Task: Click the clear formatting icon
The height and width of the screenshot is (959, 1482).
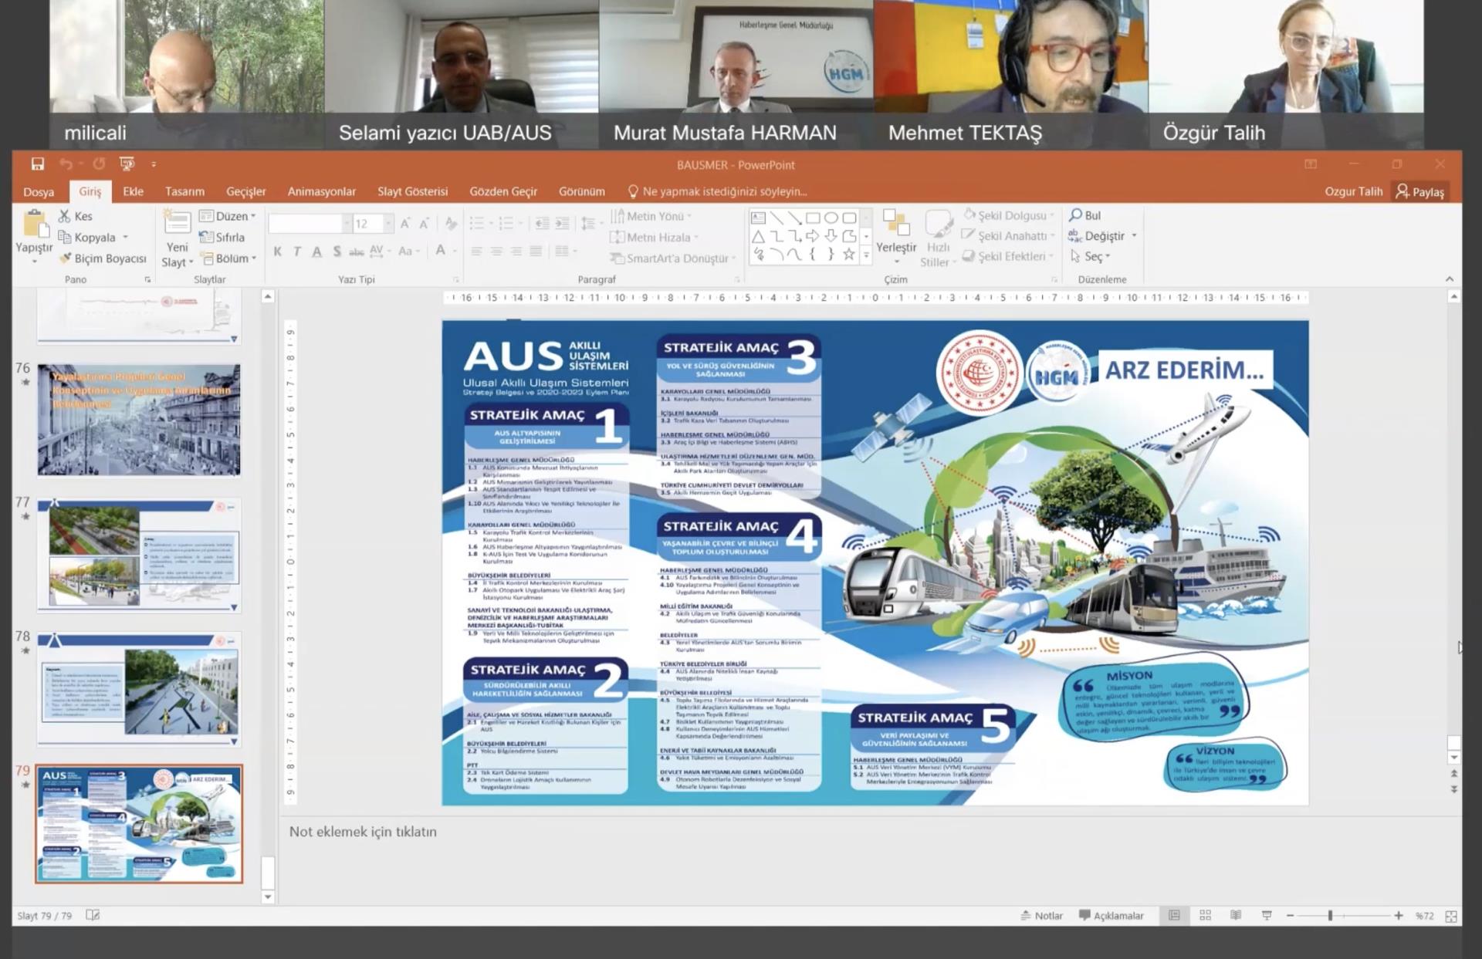Action: pyautogui.click(x=451, y=224)
